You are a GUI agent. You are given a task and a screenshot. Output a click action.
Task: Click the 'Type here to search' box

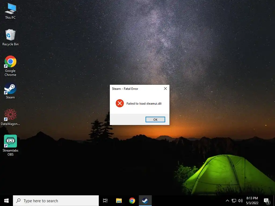pos(56,201)
